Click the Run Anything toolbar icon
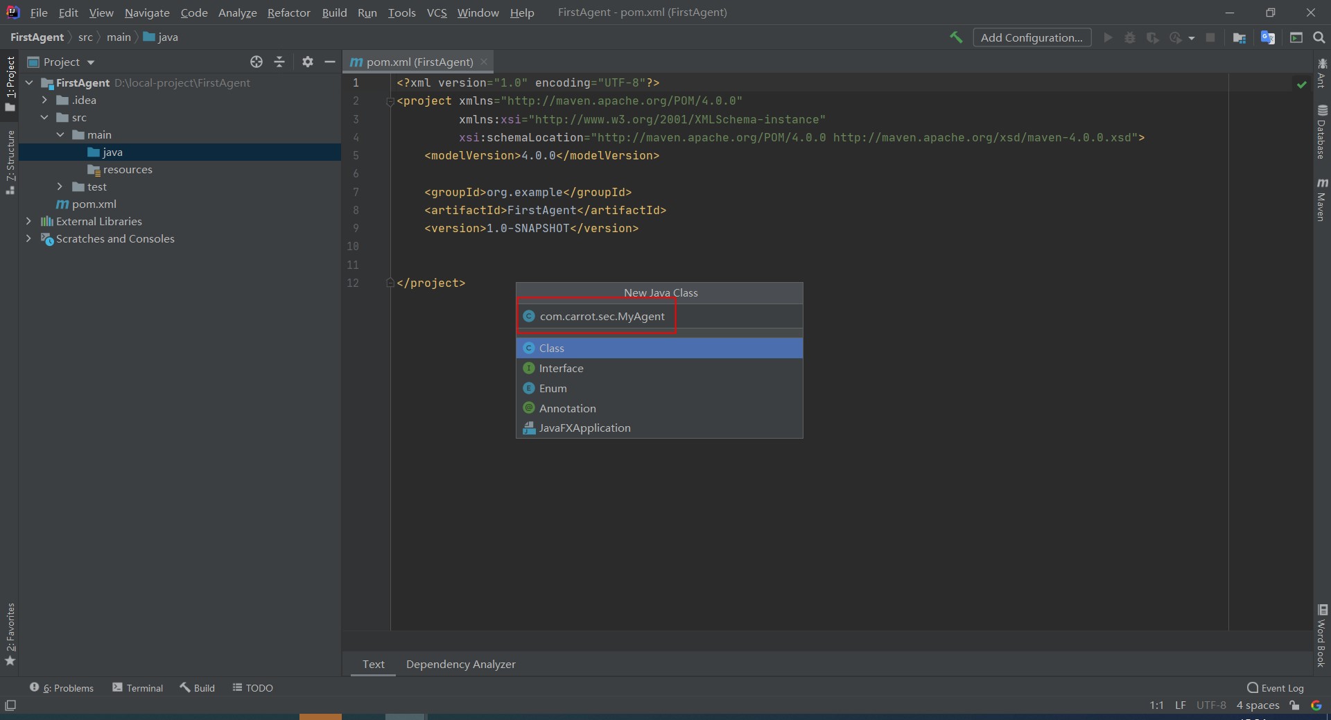The width and height of the screenshot is (1331, 720). (x=1296, y=37)
